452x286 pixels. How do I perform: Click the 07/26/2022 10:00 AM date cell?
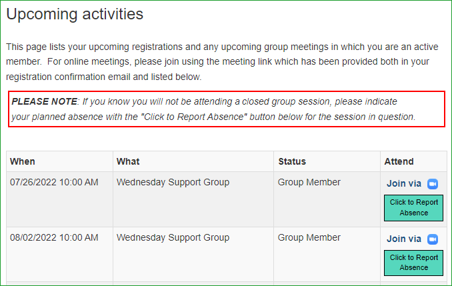click(x=54, y=182)
